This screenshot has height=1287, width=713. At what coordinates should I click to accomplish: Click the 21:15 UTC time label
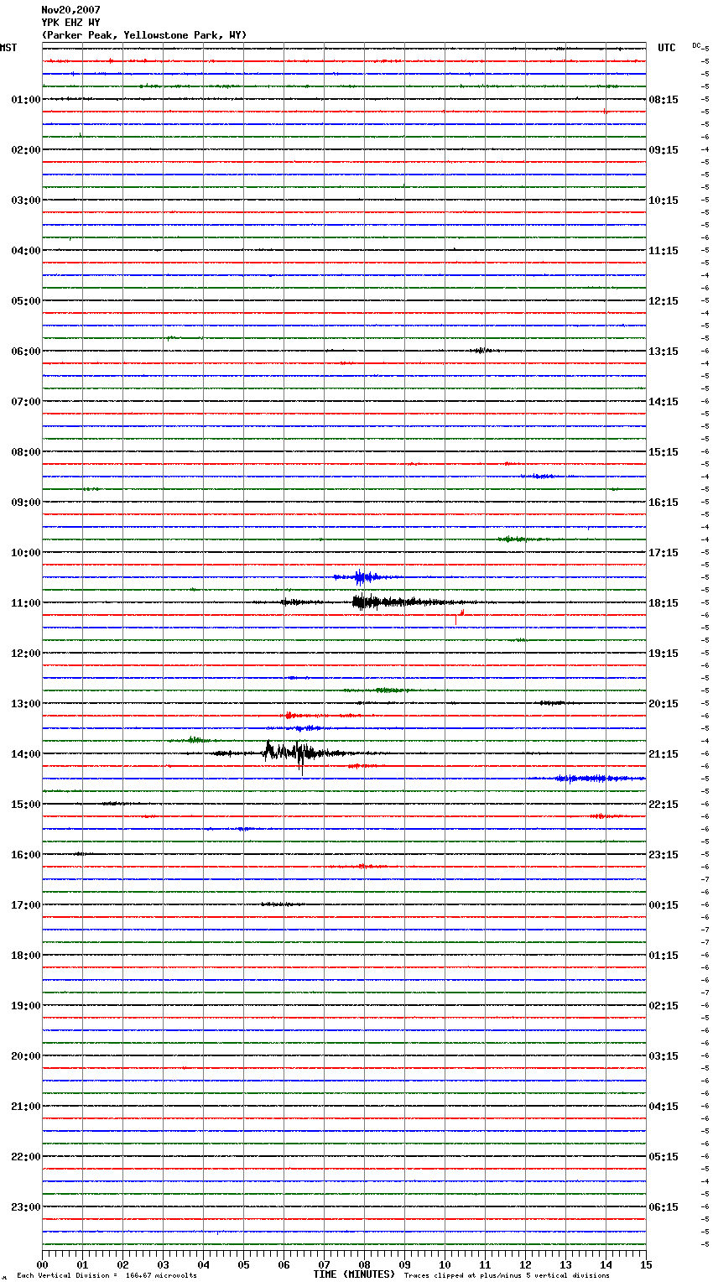pos(664,754)
